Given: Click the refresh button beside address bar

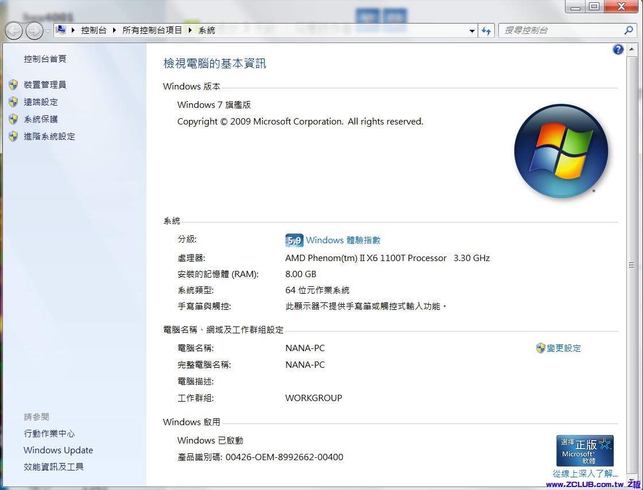Looking at the screenshot, I should (486, 31).
